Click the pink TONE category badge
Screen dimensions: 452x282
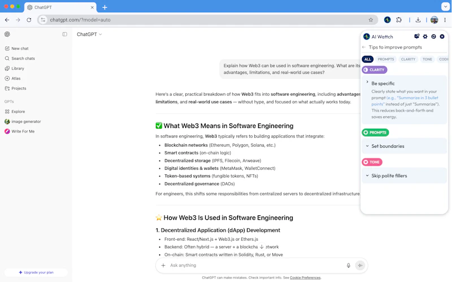tap(372, 162)
